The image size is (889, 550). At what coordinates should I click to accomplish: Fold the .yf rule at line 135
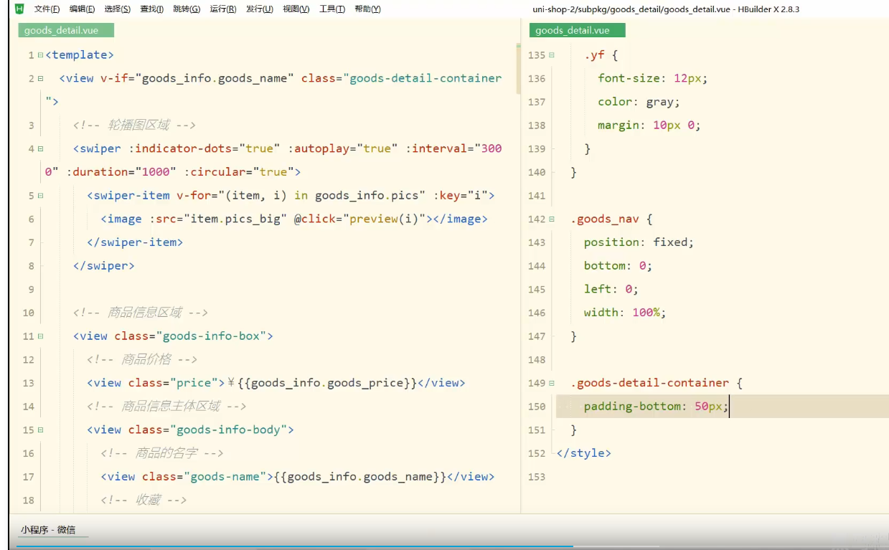coord(552,55)
